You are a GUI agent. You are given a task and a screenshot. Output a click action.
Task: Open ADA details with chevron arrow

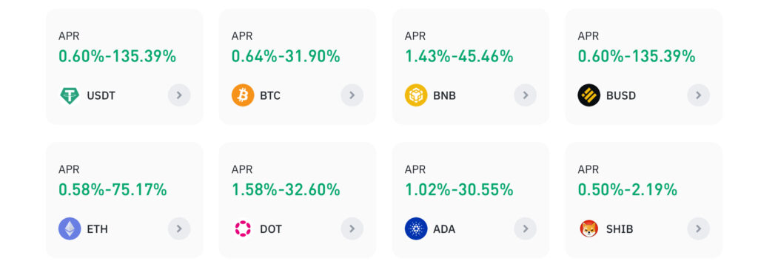[526, 228]
